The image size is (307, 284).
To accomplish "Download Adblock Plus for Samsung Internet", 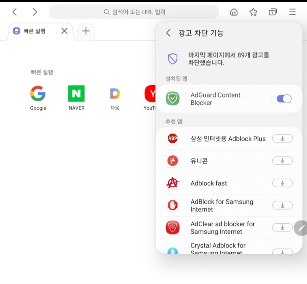I will [x=282, y=138].
